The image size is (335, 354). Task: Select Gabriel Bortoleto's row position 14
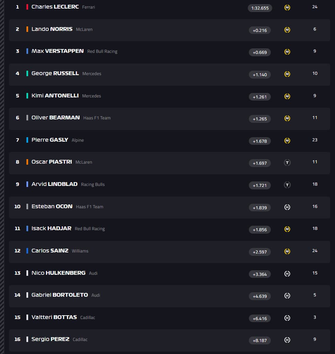point(18,295)
